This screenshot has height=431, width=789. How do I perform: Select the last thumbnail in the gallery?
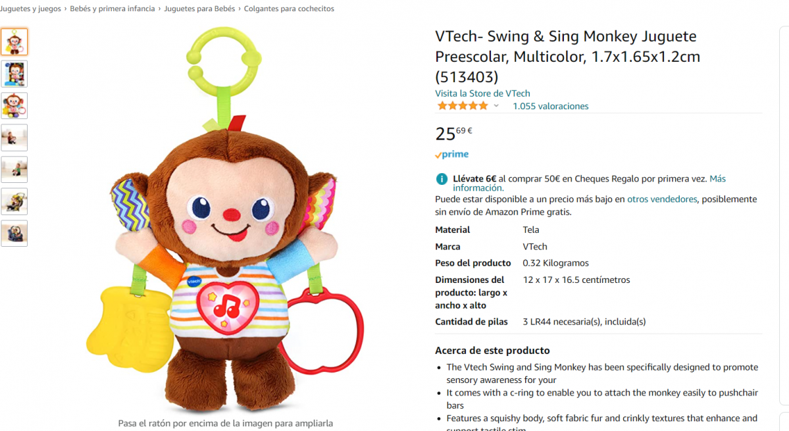click(x=14, y=234)
